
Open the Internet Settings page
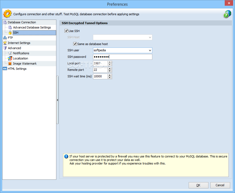point(19,43)
